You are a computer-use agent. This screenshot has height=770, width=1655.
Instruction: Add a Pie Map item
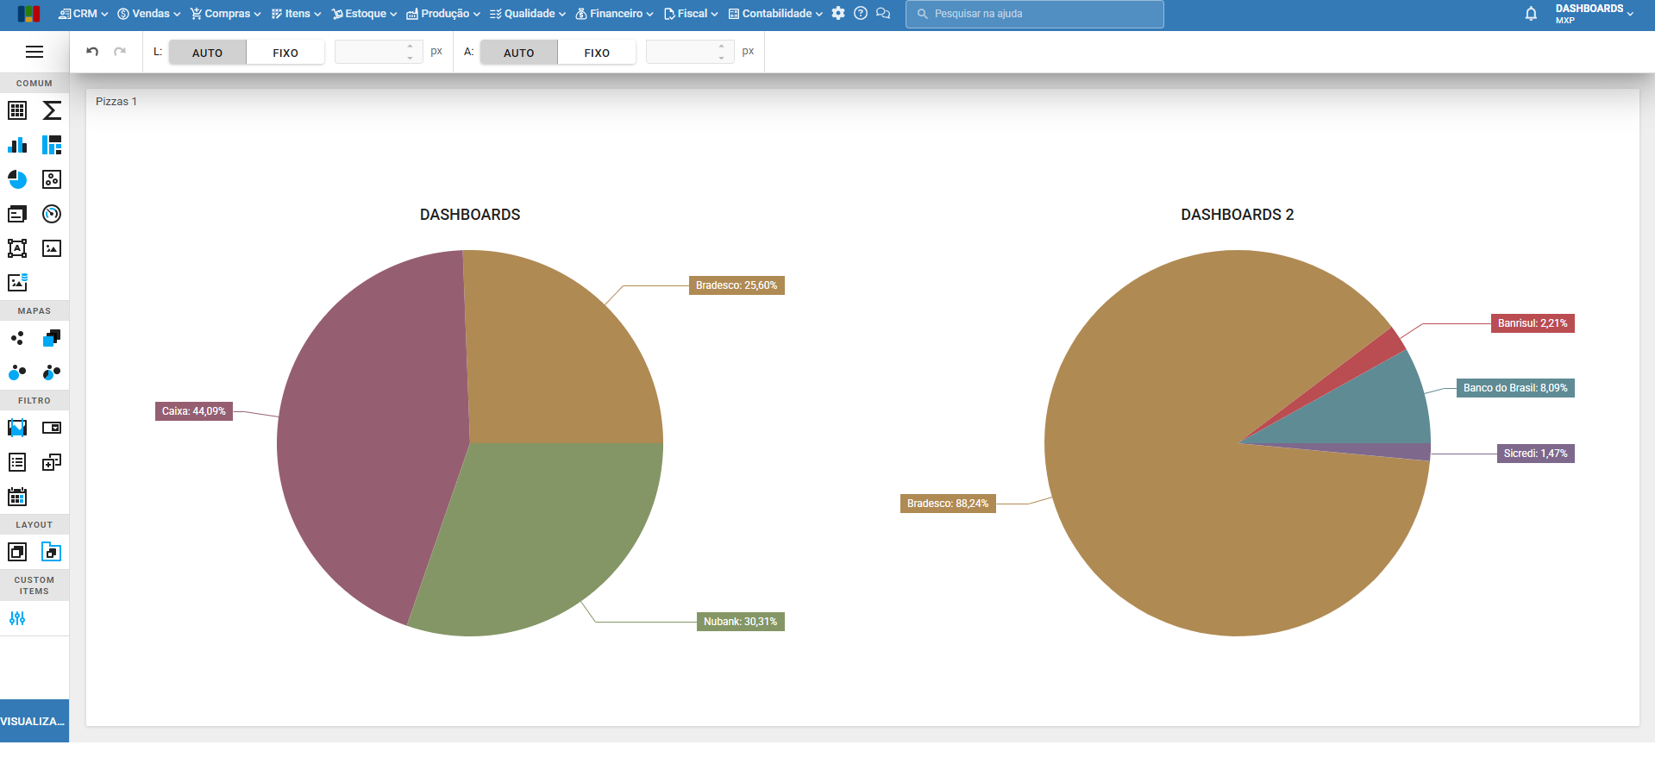52,372
